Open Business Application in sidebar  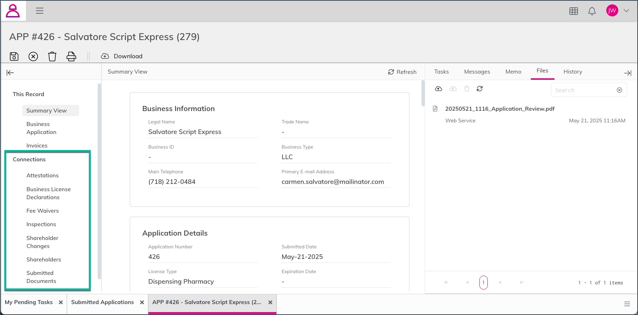point(42,128)
